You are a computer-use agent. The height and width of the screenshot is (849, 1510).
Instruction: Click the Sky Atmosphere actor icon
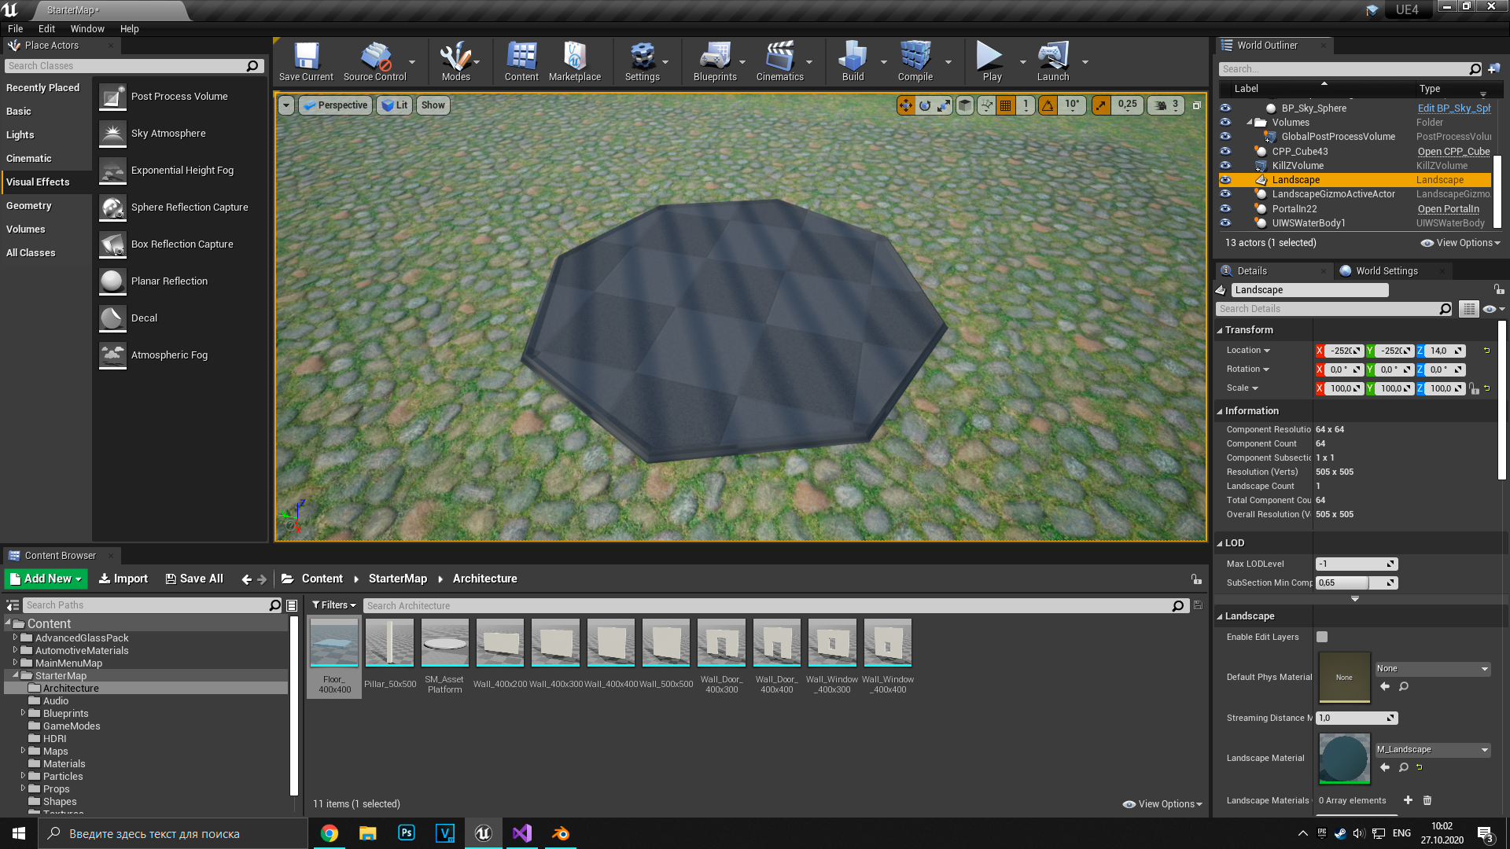tap(112, 134)
